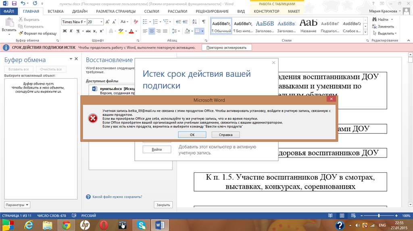Click Формат по образцу format painter
413x231 pixels.
[38, 33]
